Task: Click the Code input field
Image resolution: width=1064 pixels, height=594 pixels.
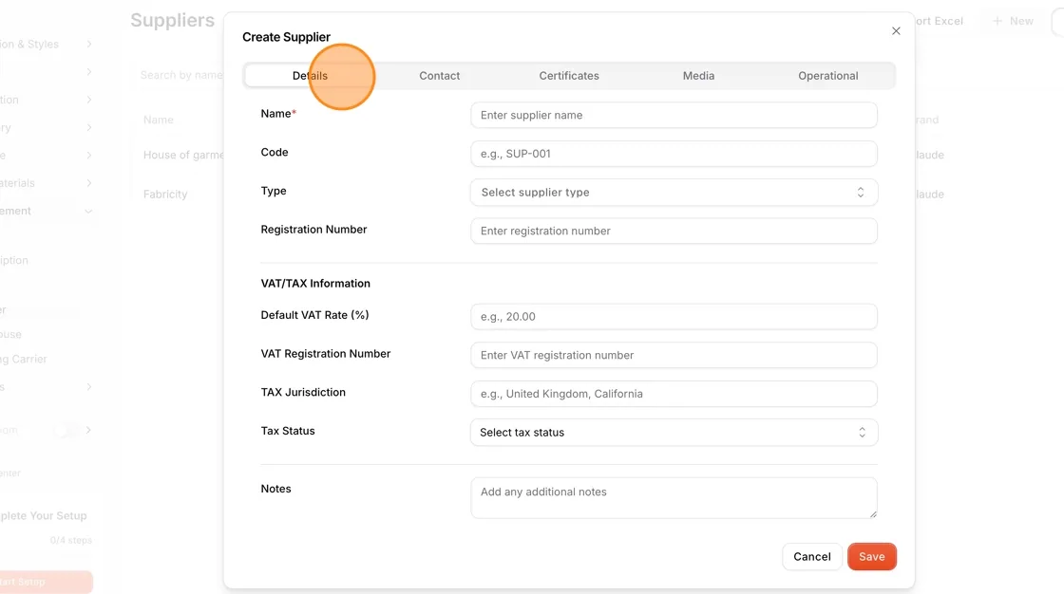Action: click(x=674, y=154)
